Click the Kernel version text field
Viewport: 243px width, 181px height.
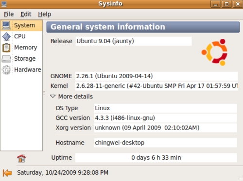156,86
